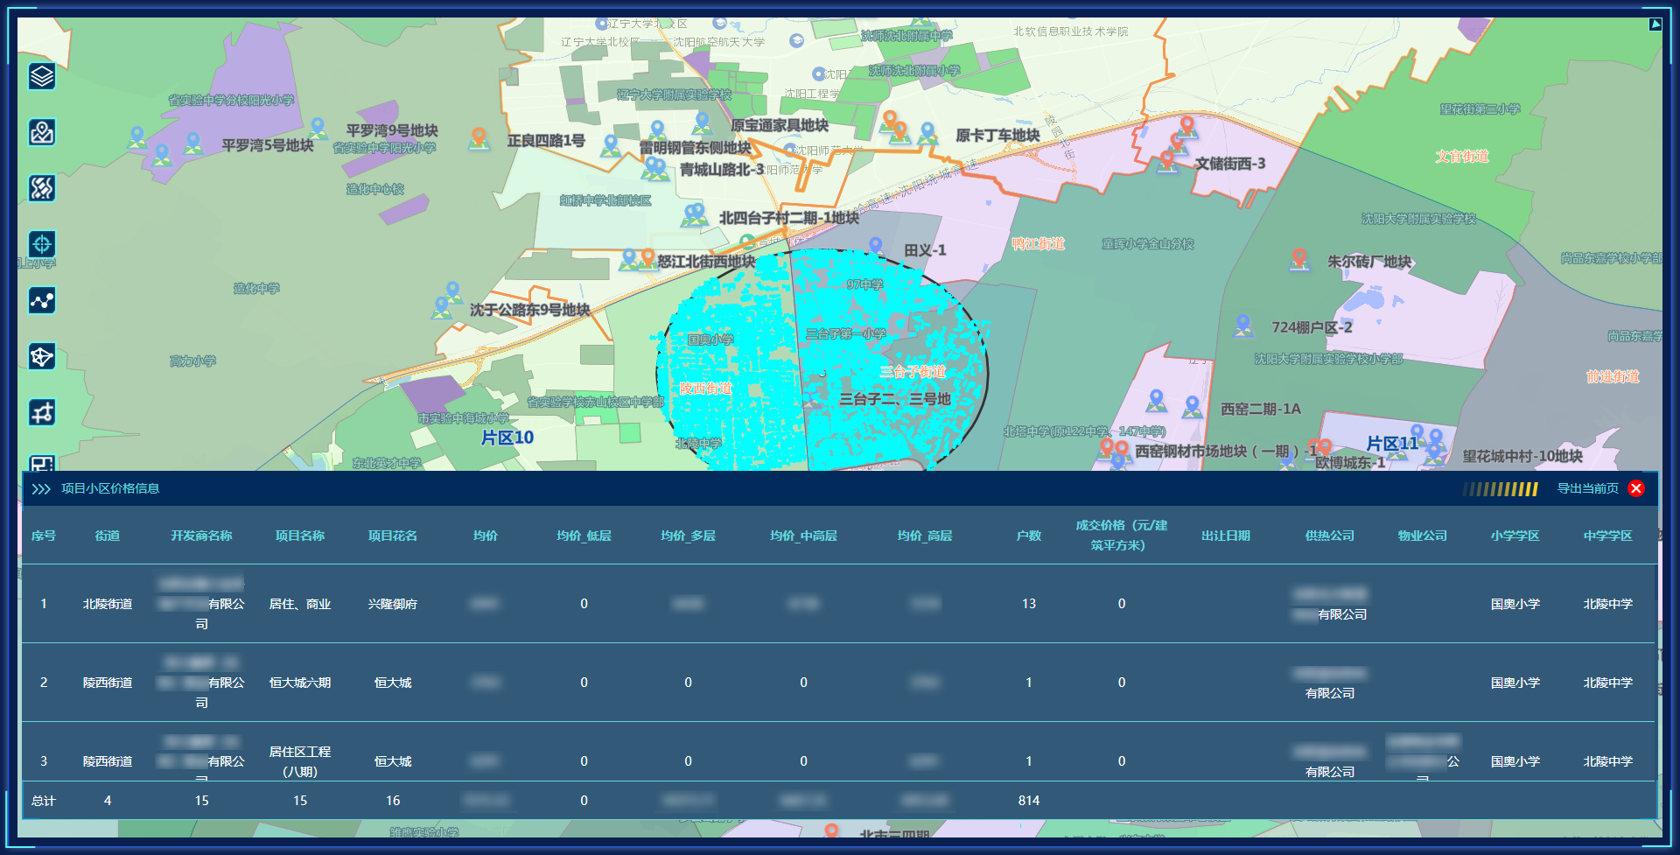This screenshot has width=1680, height=855.
Task: Click orange marker next to 正良四路1号
Action: 479,138
